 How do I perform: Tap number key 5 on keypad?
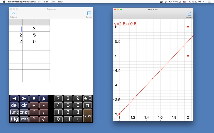(68, 105)
